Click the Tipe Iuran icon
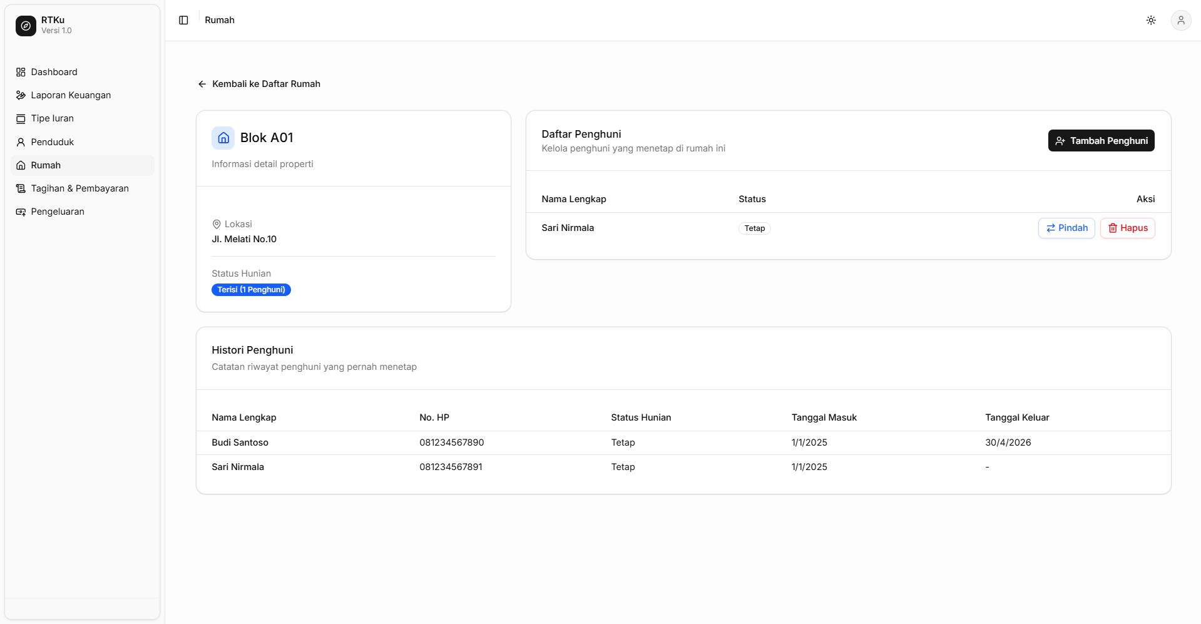Viewport: 1201px width, 624px height. [x=21, y=118]
